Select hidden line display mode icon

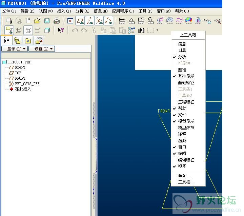(28, 30)
